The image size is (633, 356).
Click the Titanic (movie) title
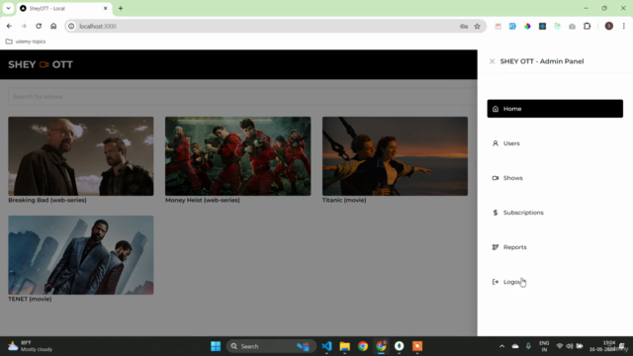344,200
